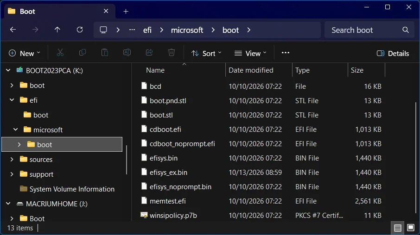Collapse the BOOT2023PCA (K:) tree node

coord(8,70)
